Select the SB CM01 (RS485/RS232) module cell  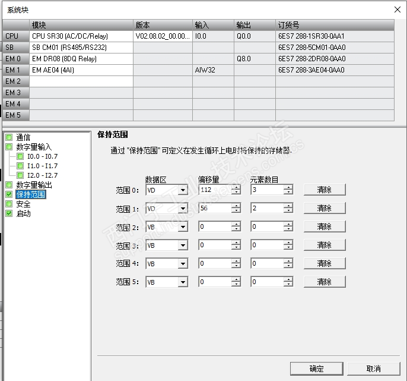pos(81,48)
